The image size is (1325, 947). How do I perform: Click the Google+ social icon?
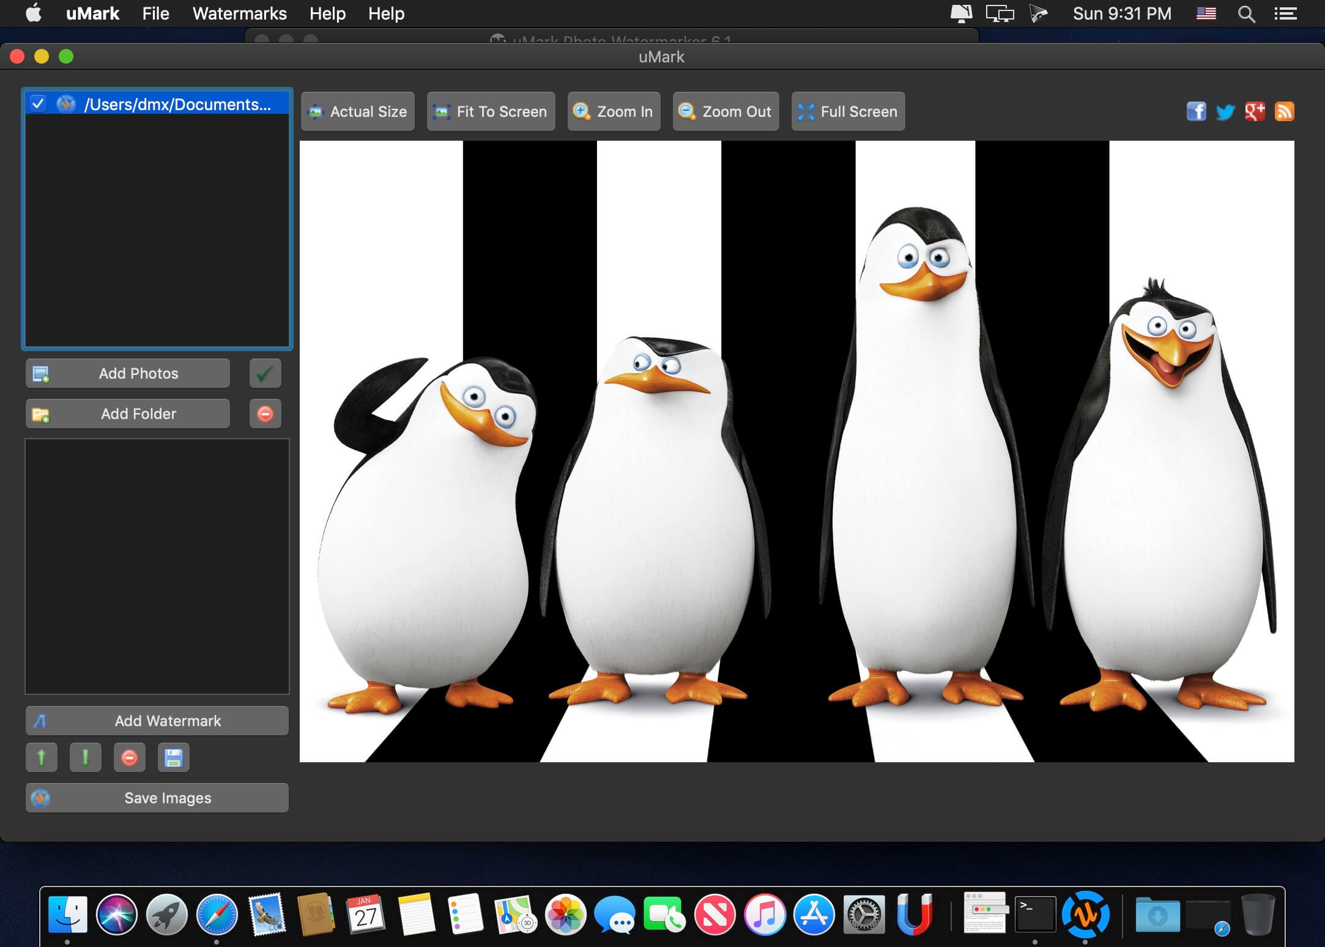(x=1255, y=111)
